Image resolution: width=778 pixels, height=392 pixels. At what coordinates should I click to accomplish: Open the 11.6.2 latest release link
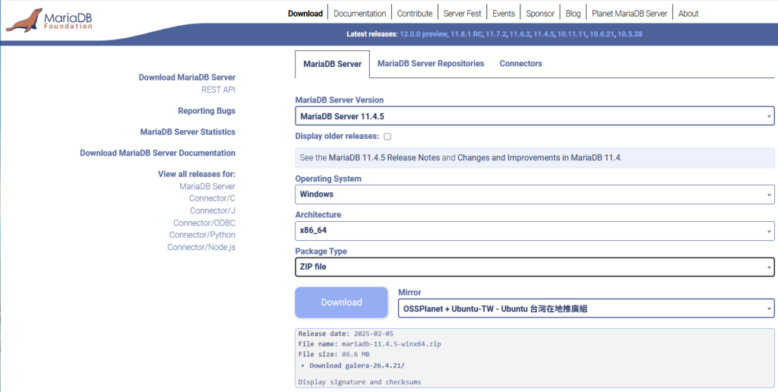coord(520,34)
